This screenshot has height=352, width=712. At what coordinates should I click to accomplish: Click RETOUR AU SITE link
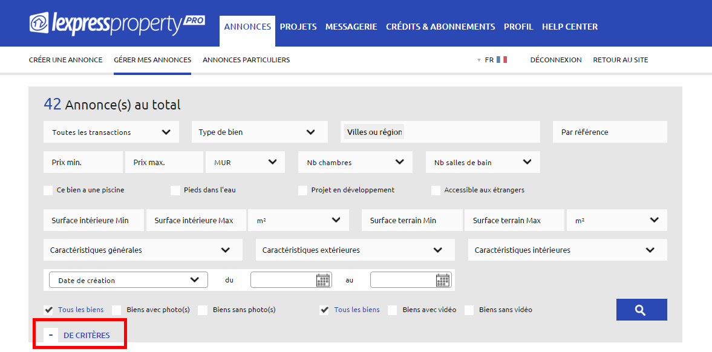pos(621,60)
